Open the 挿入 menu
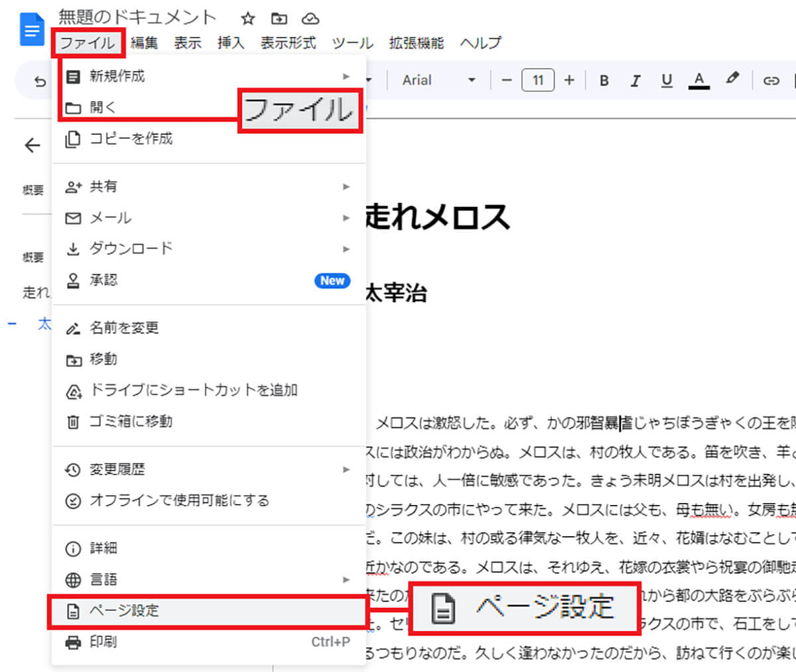This screenshot has width=796, height=672. click(231, 43)
